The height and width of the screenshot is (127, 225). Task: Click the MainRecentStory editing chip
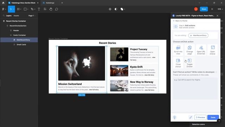point(198,35)
